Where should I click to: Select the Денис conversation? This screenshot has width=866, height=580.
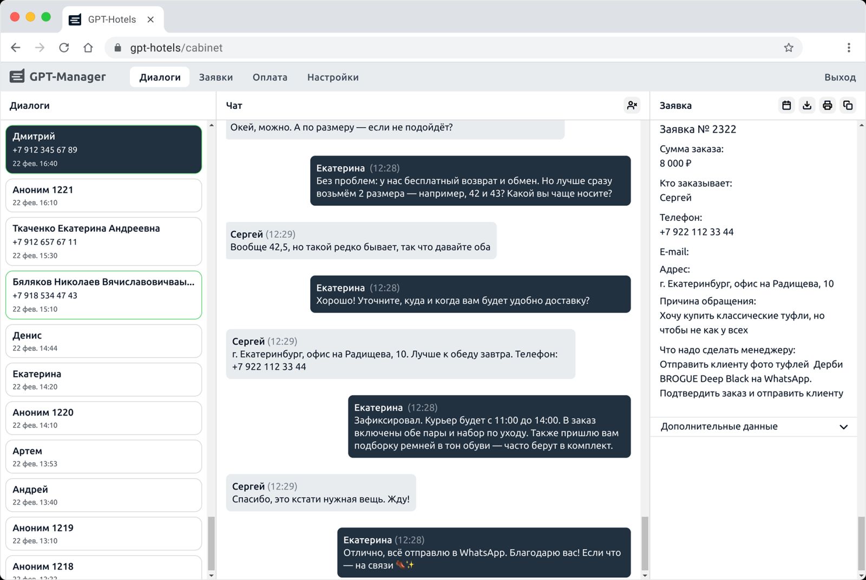pos(103,341)
